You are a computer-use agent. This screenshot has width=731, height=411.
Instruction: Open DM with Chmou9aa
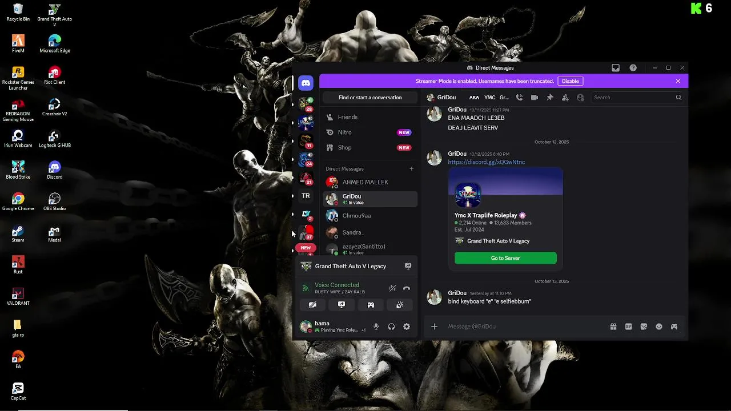[370, 216]
